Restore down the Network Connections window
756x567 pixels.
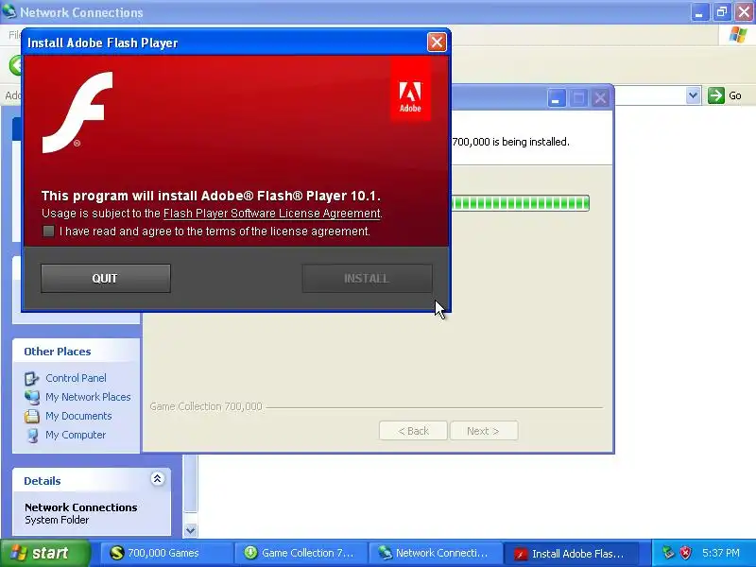point(722,12)
